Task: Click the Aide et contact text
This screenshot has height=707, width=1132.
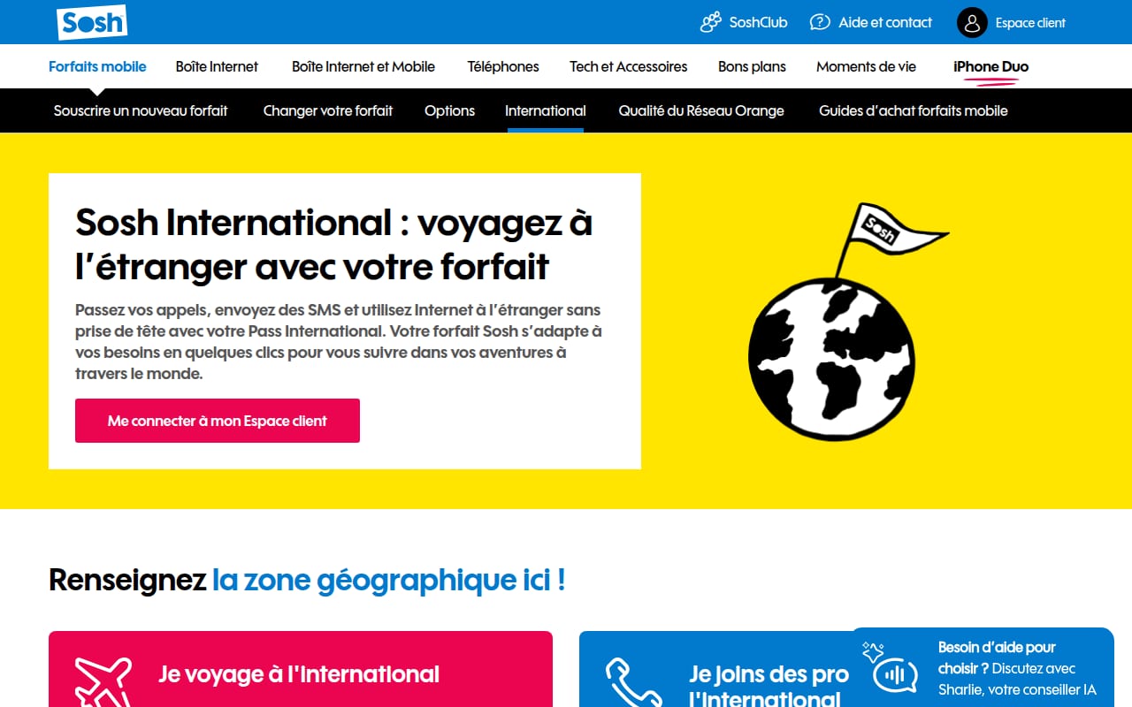Action: coord(885,22)
